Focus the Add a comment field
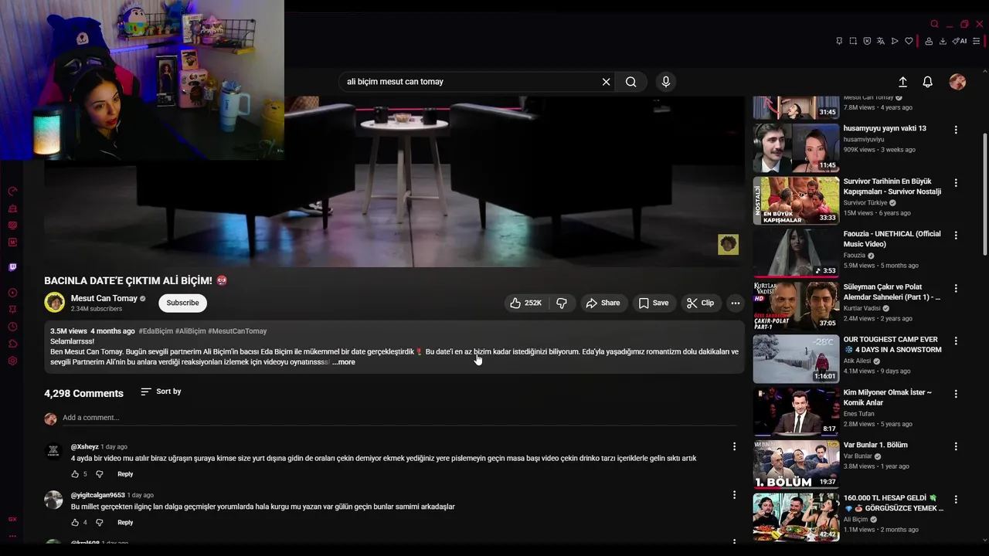The width and height of the screenshot is (989, 556). (399, 418)
